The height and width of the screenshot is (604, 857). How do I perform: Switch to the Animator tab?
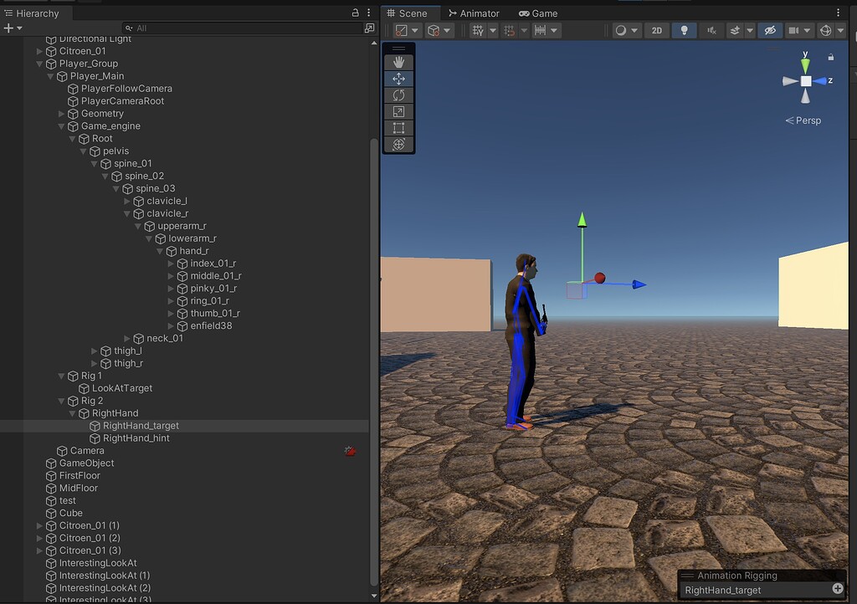click(x=475, y=13)
